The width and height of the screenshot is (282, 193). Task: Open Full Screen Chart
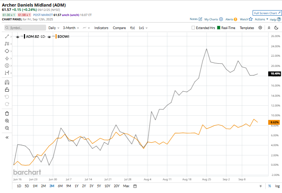pos(267,13)
